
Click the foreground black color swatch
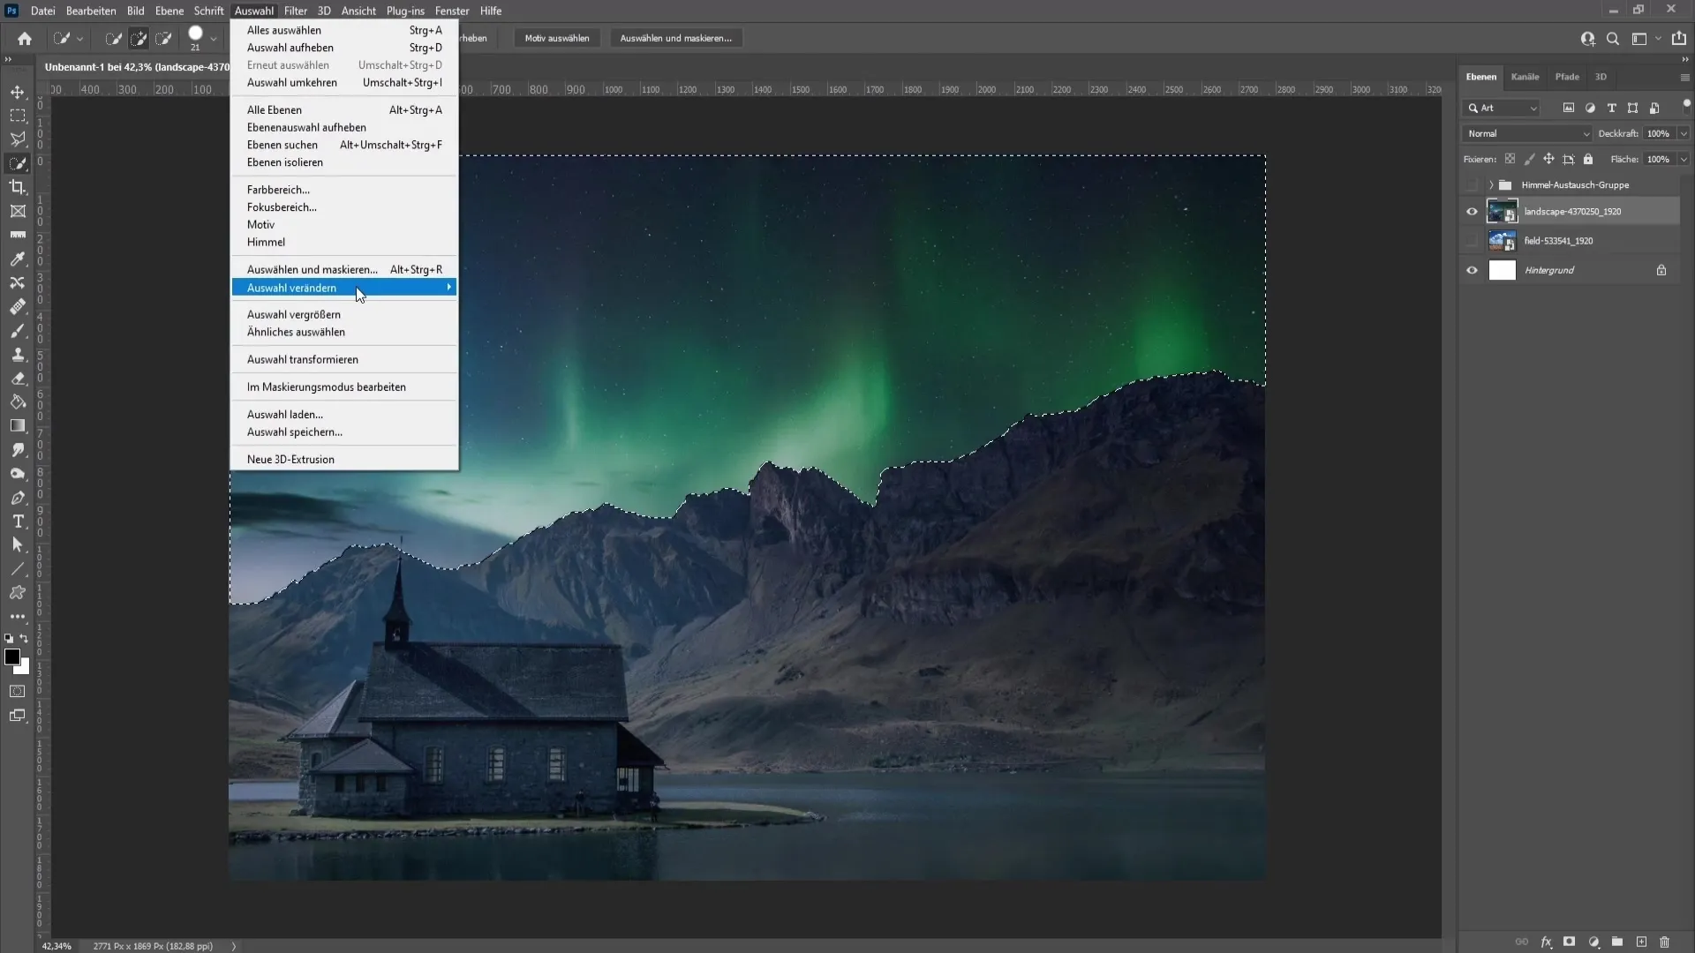click(12, 657)
